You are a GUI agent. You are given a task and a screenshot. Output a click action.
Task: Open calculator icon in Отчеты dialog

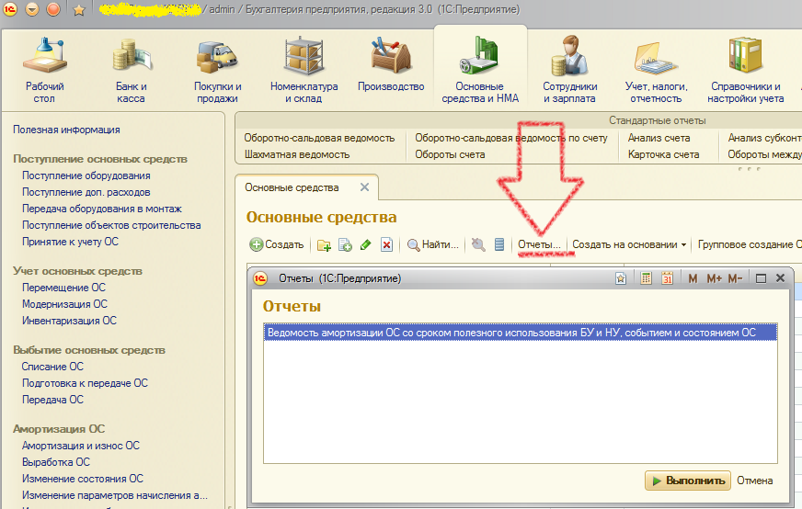tap(646, 278)
